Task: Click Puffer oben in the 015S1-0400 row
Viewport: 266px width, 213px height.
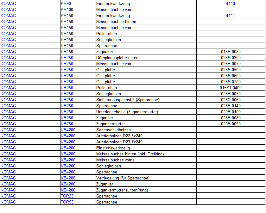Action: pos(106,88)
